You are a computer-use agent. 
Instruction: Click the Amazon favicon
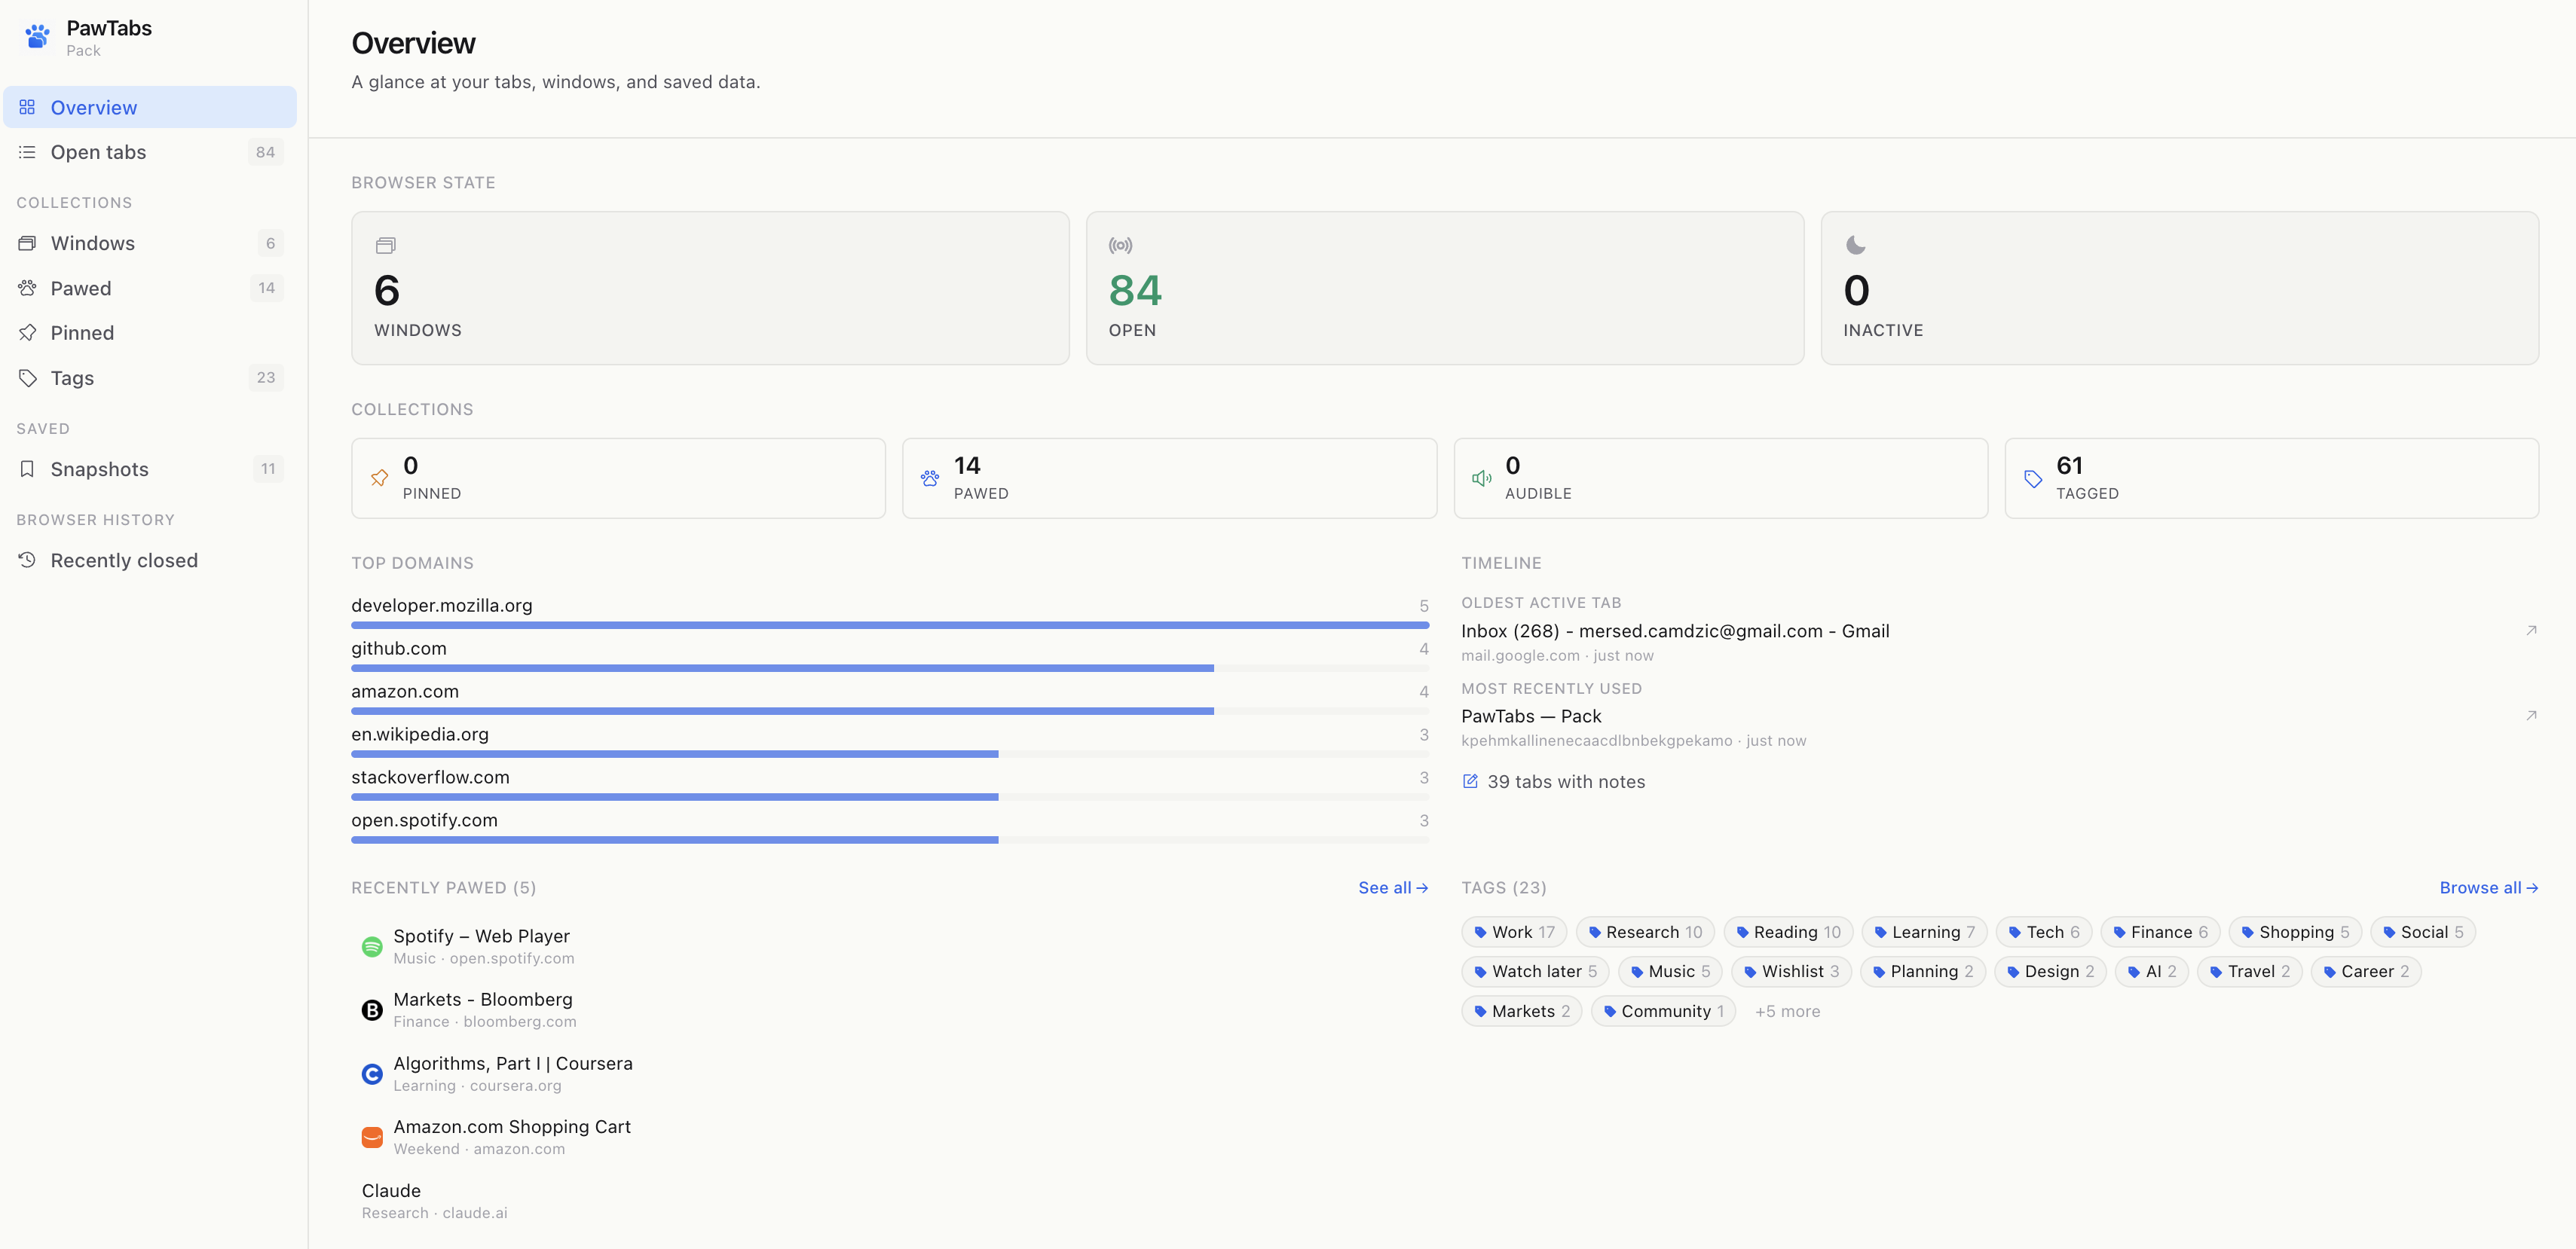(372, 1137)
